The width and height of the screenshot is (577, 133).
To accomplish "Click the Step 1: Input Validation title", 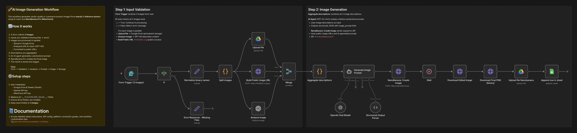I will coord(133,10).
